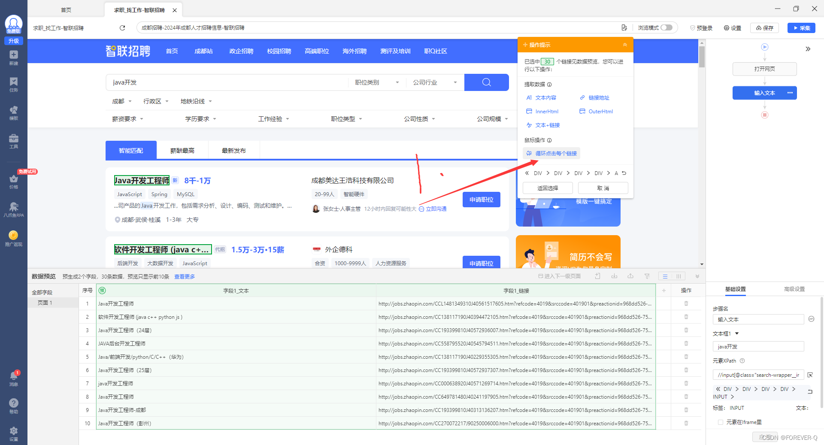Image resolution: width=824 pixels, height=445 pixels.
Task: Open the 八爪鱼RPA sidebar icon
Action: 14,209
